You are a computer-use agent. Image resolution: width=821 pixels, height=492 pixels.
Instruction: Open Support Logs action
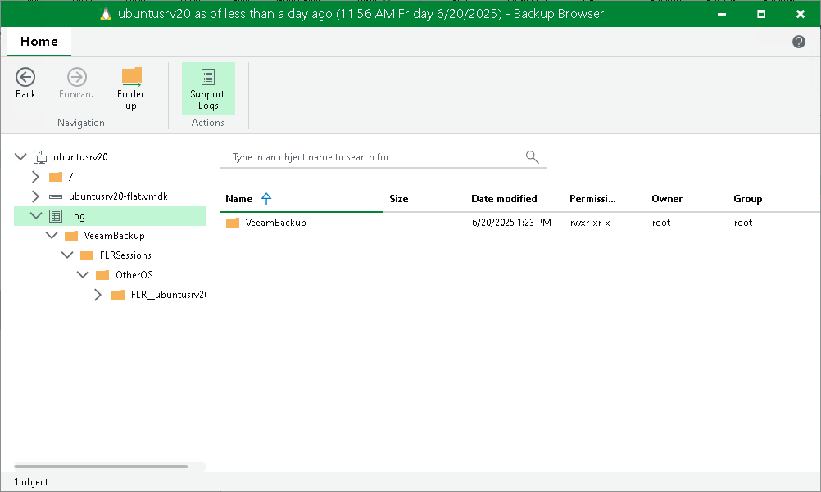(208, 88)
